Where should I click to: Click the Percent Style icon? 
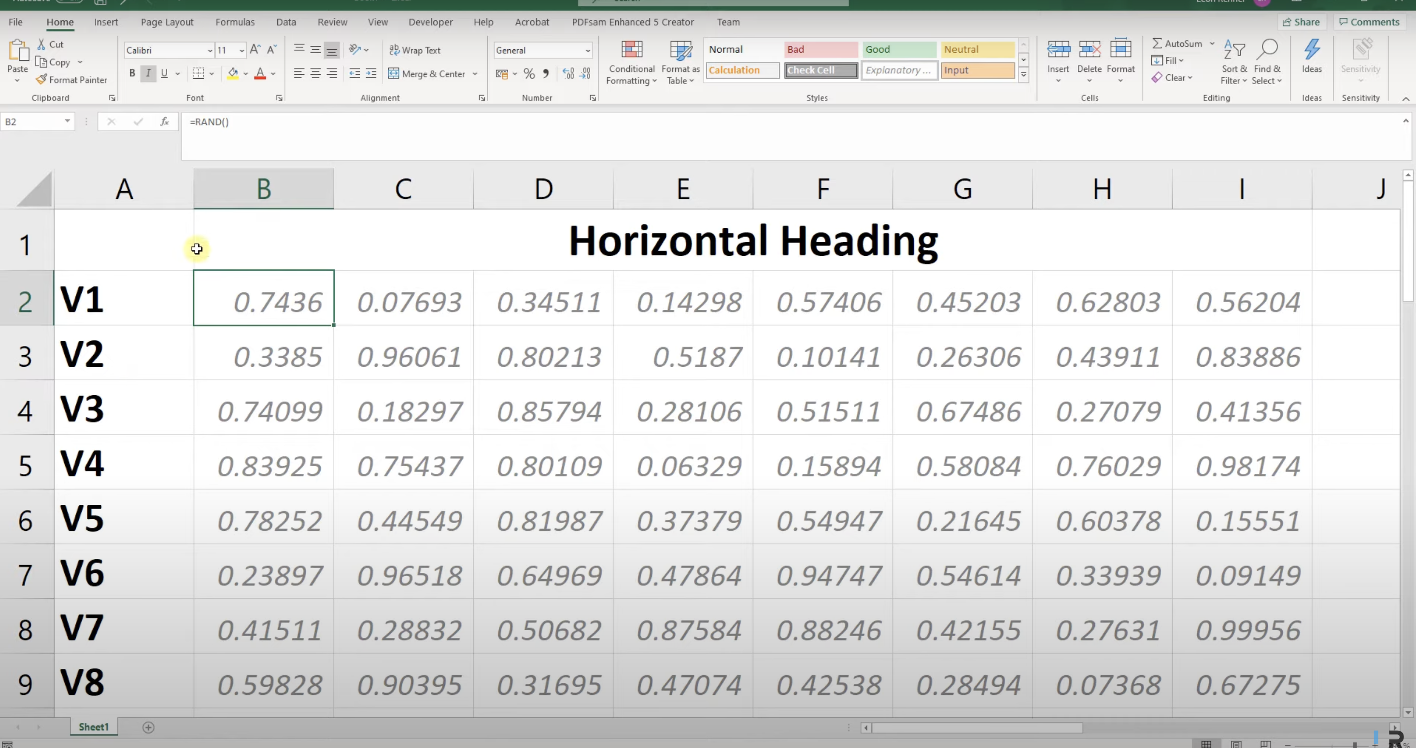[529, 73]
